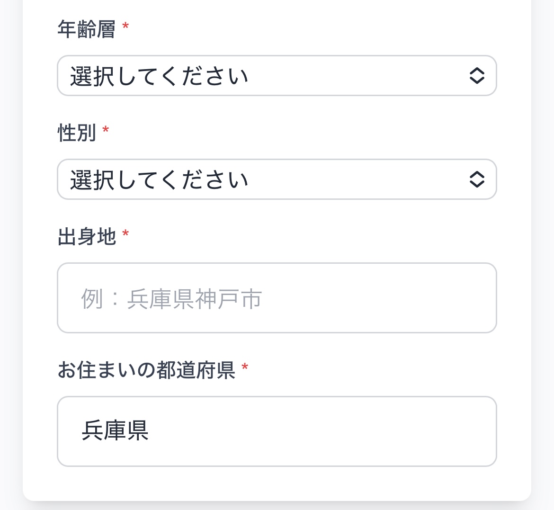Viewport: 554px width, 510px height.
Task: Click the red required asterisk beside 性別
Action: (x=106, y=130)
